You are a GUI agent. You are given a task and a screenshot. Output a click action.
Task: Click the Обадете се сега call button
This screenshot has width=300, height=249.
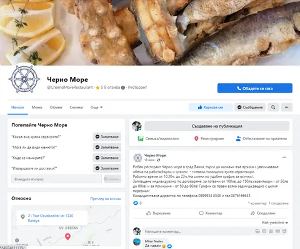tap(255, 88)
